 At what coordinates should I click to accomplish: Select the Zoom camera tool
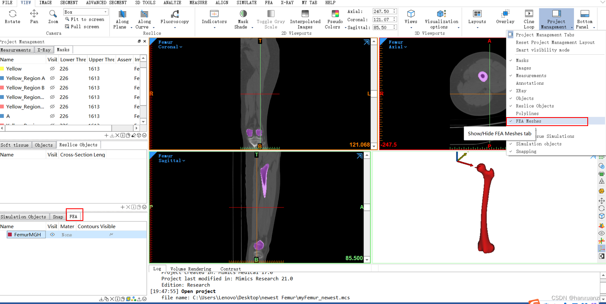(x=53, y=17)
